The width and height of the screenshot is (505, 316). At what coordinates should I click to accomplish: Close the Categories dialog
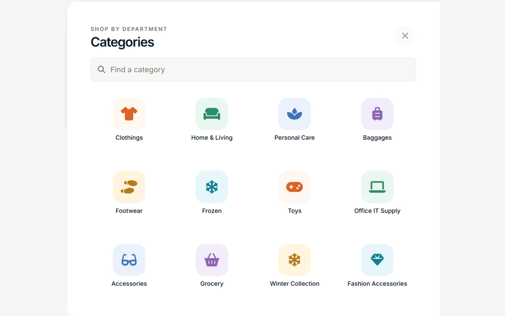coord(405,35)
